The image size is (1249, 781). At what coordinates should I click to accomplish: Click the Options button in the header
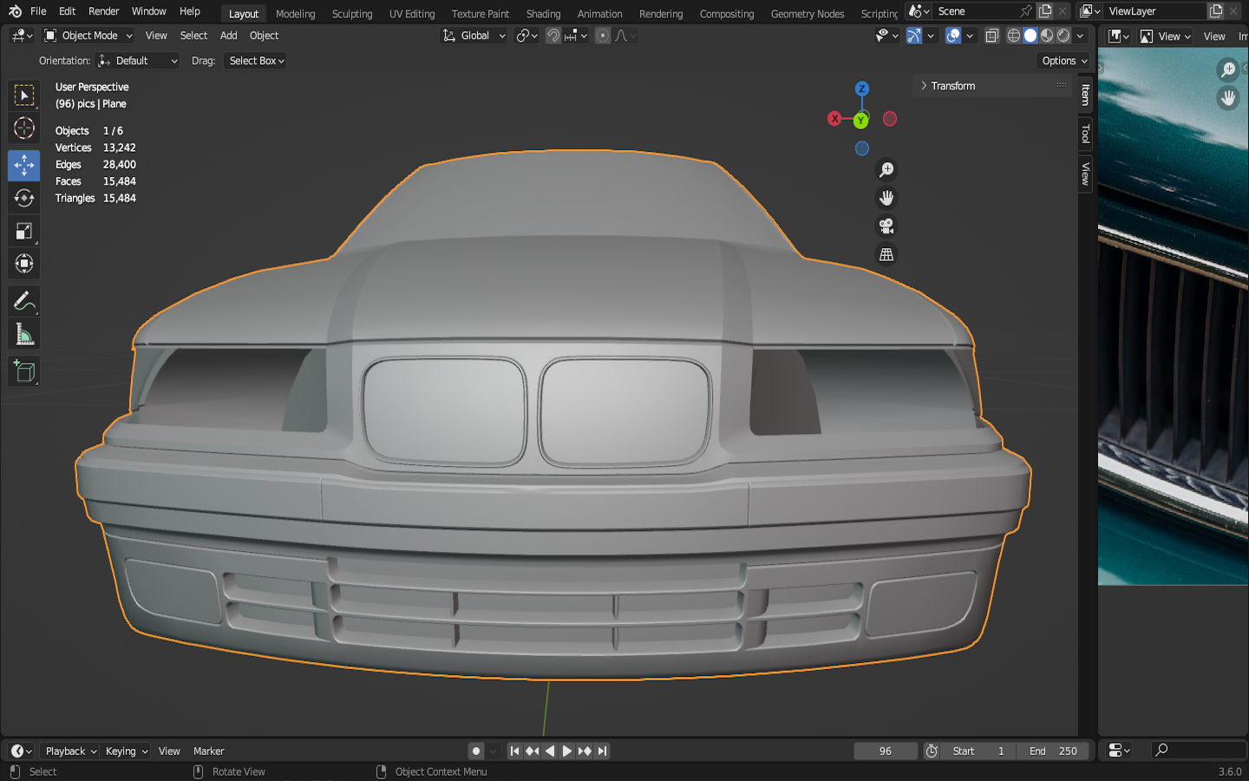tap(1064, 61)
